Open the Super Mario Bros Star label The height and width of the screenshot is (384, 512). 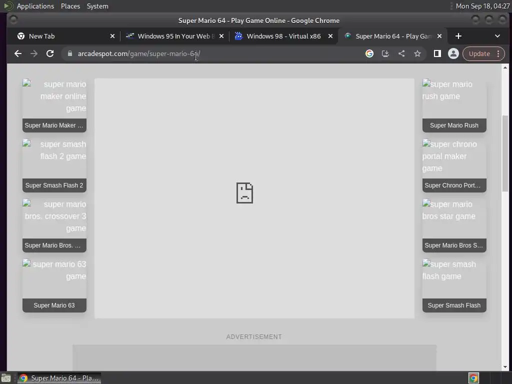point(454,245)
